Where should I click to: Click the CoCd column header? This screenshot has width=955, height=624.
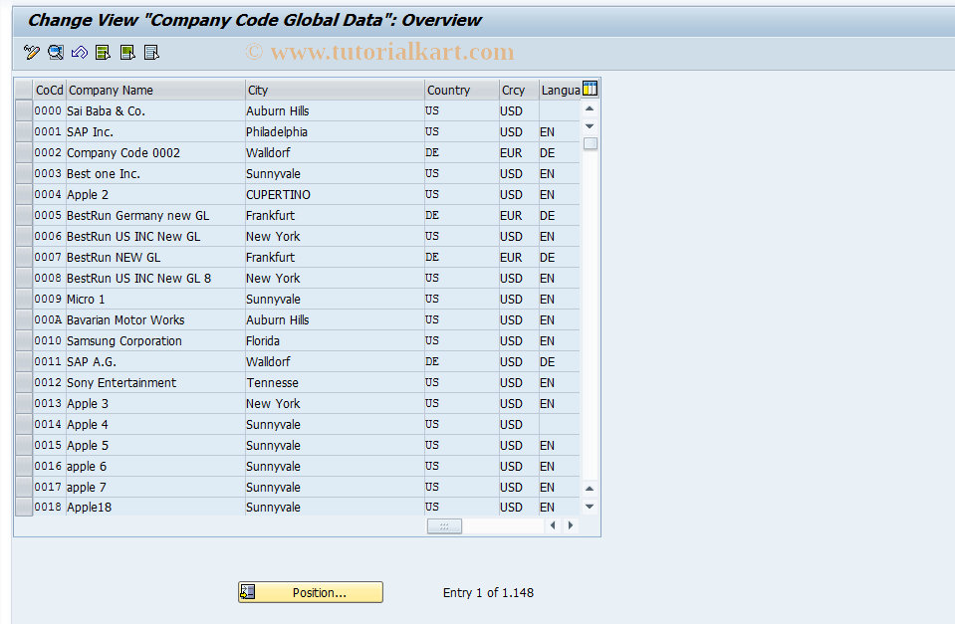(x=50, y=91)
